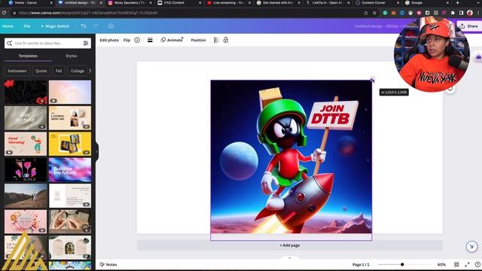Click Add page below the canvas
The height and width of the screenshot is (271, 482).
pyautogui.click(x=289, y=245)
